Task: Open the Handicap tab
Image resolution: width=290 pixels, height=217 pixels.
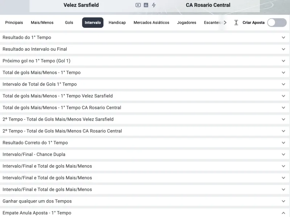Action: pyautogui.click(x=117, y=22)
